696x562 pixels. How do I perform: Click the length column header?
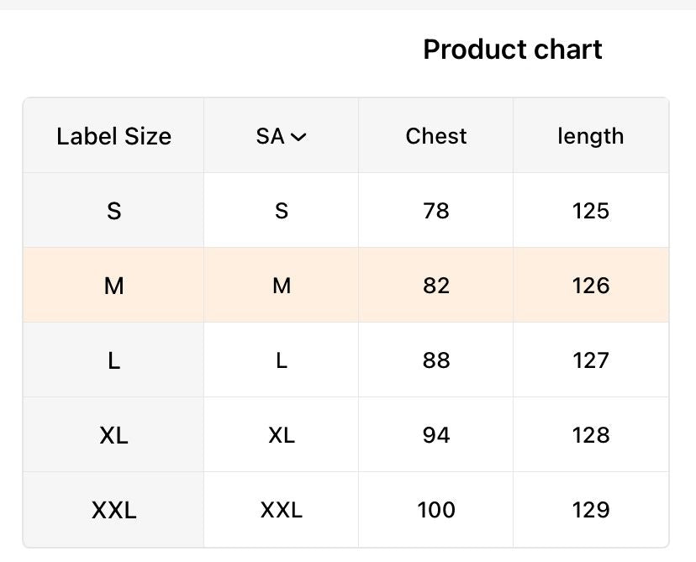coord(590,136)
